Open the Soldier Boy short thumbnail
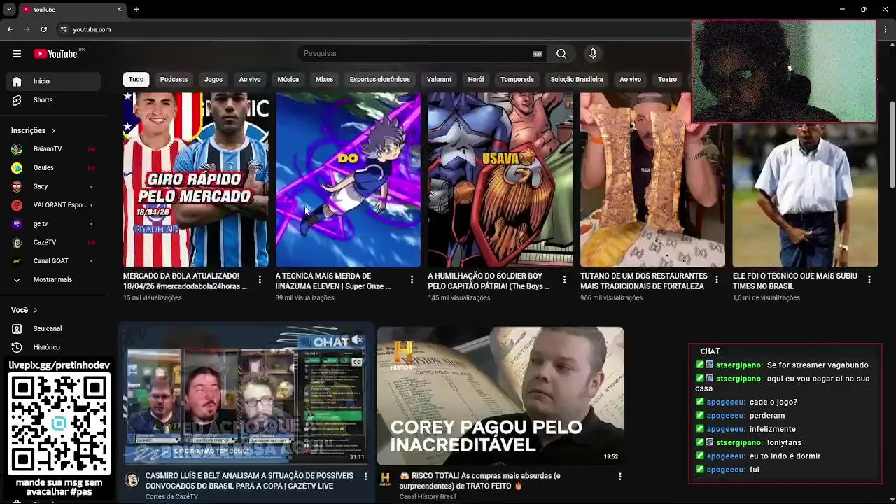 point(500,180)
